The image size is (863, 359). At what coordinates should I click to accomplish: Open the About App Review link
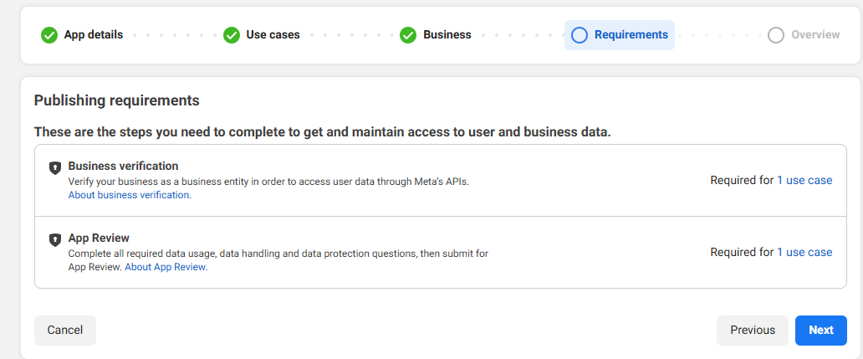[x=166, y=267]
